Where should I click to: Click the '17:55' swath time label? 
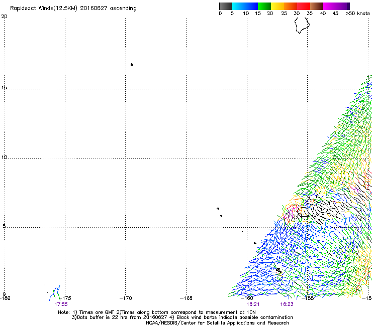(x=61, y=304)
